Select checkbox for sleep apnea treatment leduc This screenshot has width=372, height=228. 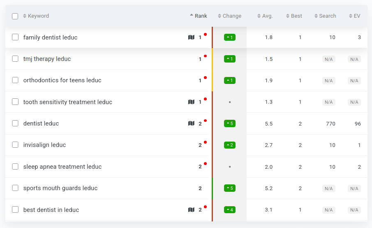pos(15,167)
